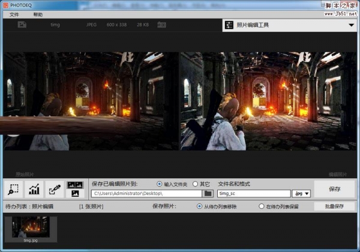Choose 从待办列表移除 radio option
The width and height of the screenshot is (360, 252).
point(200,206)
